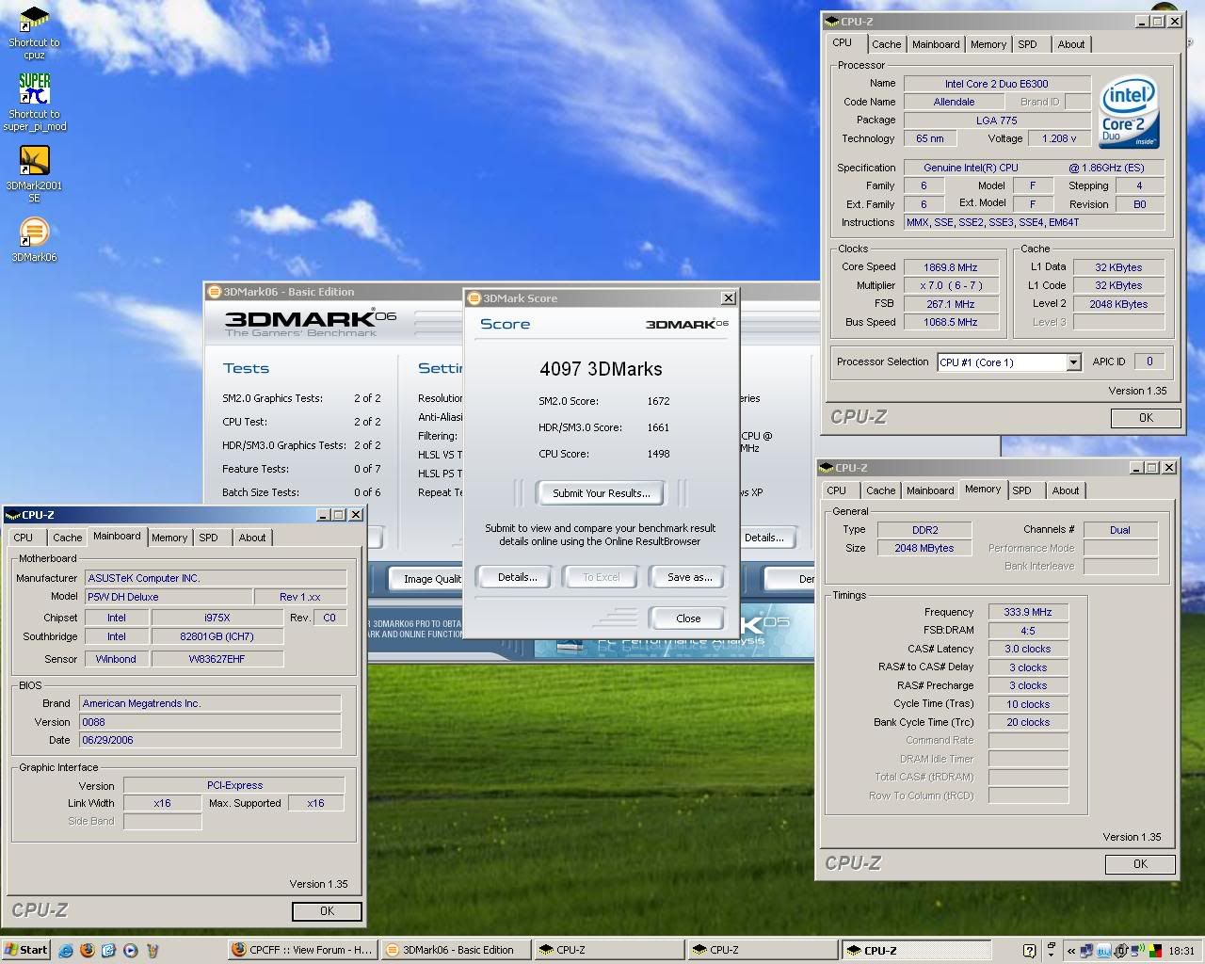Launch the 3DMark2001 SE desktop icon

(34, 173)
